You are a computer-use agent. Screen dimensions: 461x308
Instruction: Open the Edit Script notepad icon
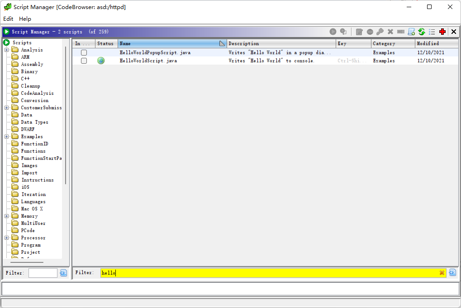pyautogui.click(x=359, y=32)
